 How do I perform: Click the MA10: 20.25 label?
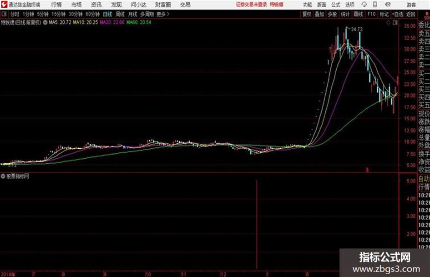click(85, 22)
